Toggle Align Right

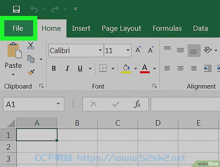pyautogui.click(x=193, y=68)
